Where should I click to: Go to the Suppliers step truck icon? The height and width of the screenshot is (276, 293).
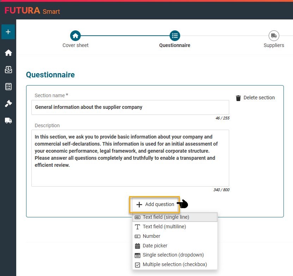(274, 36)
